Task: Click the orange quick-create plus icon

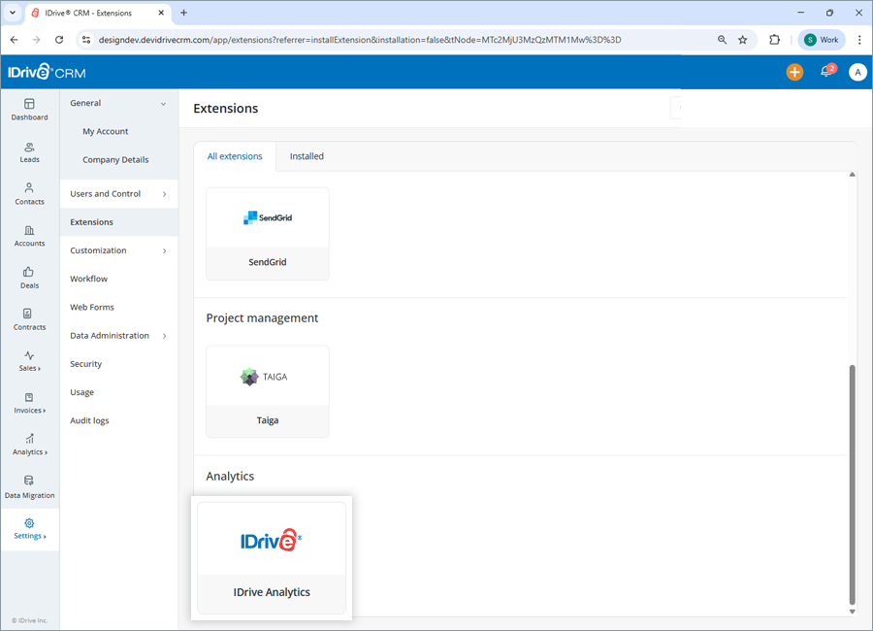Action: pyautogui.click(x=794, y=72)
